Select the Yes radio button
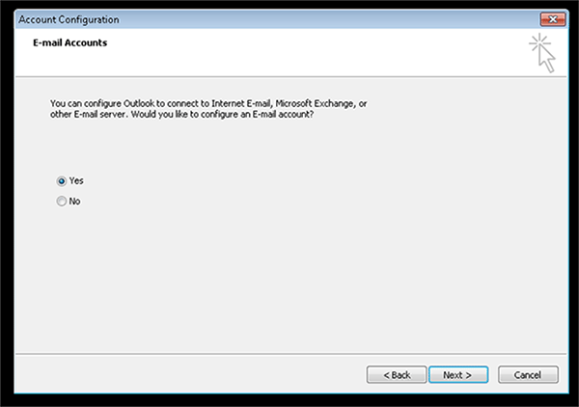The width and height of the screenshot is (579, 407). tap(62, 181)
